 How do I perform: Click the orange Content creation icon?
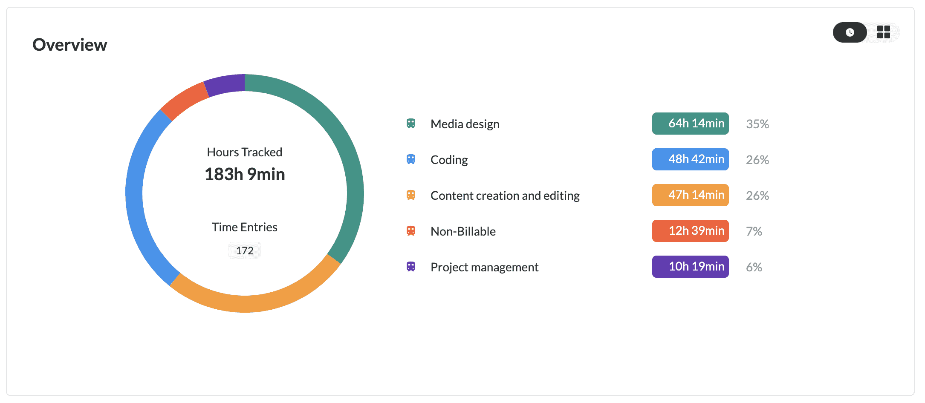(x=411, y=195)
